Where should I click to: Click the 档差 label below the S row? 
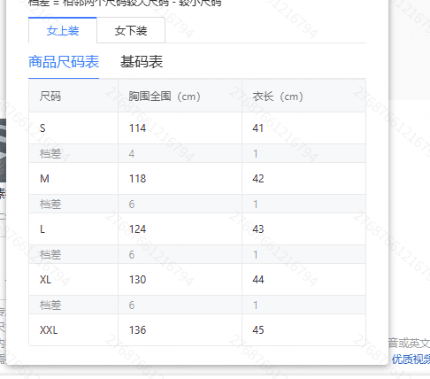(x=50, y=154)
